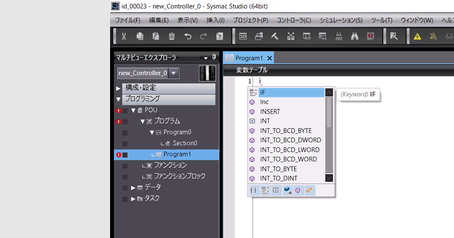Choose INT_TO_BCD_WORD from completion list
Image resolution: width=454 pixels, height=238 pixels.
pyautogui.click(x=286, y=159)
